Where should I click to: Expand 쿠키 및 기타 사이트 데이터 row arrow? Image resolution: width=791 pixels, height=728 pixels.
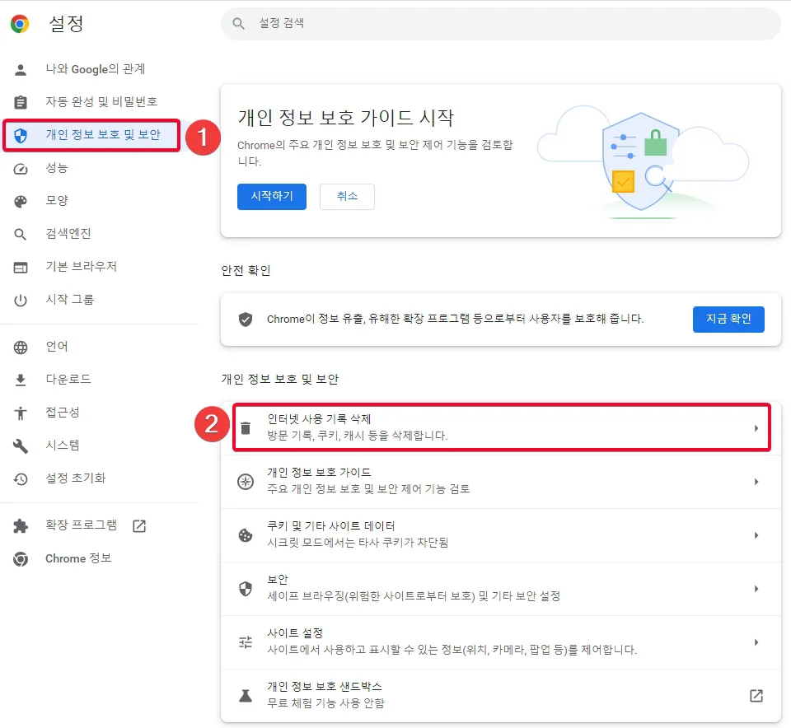tap(756, 535)
